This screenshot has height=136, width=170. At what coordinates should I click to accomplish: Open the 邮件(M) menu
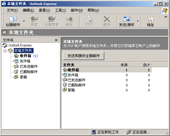coord(77,10)
